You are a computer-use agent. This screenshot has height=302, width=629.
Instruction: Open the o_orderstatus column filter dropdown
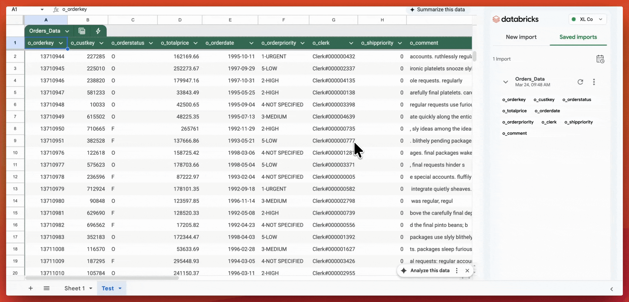pos(151,43)
